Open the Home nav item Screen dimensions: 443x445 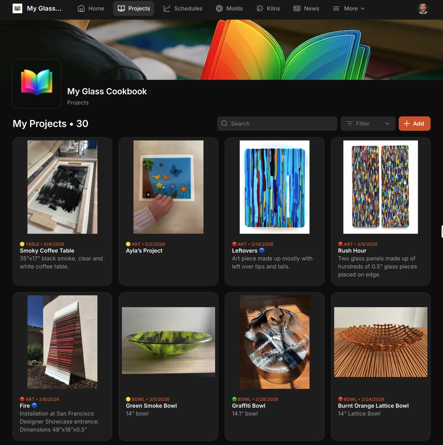pyautogui.click(x=91, y=8)
